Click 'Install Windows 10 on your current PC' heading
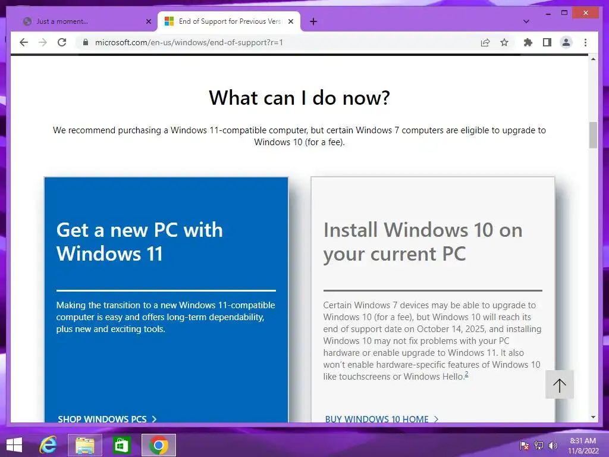 (x=423, y=242)
